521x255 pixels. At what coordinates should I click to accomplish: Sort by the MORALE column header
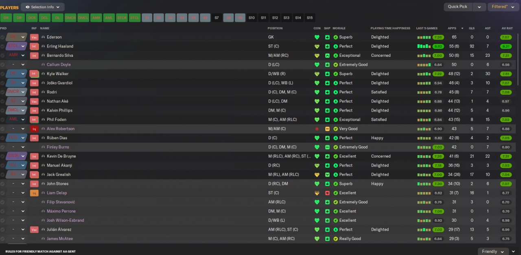pyautogui.click(x=339, y=28)
